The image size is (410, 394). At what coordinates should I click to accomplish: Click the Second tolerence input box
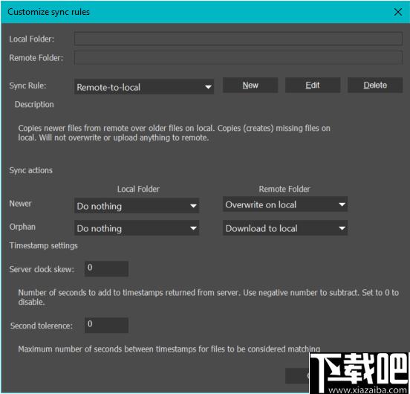(106, 325)
